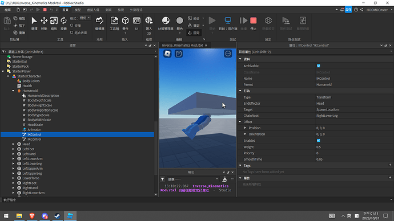
Task: Open the Plugins ribbon tab
Action: coord(136,10)
